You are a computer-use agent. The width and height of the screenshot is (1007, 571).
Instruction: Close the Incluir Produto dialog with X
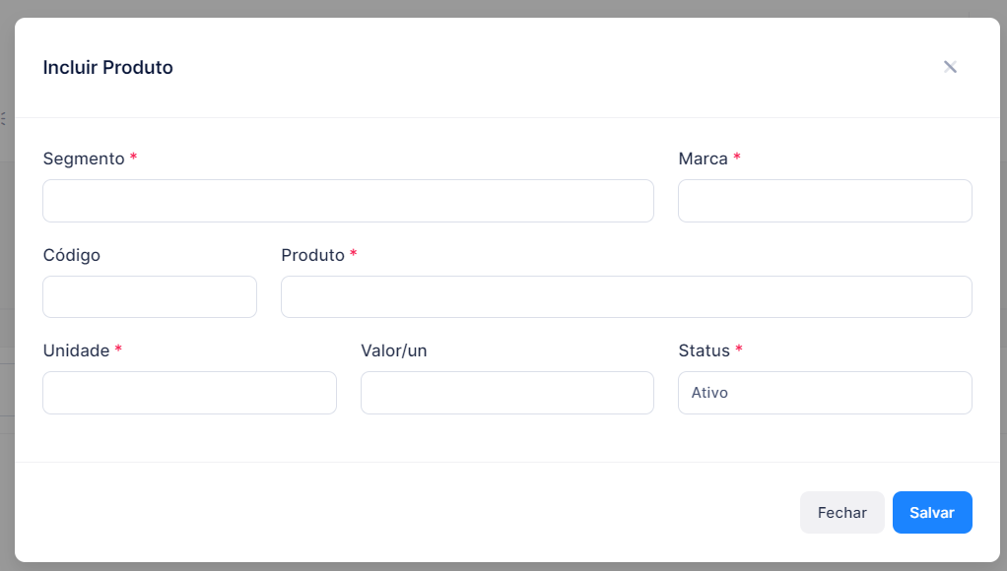(x=950, y=67)
